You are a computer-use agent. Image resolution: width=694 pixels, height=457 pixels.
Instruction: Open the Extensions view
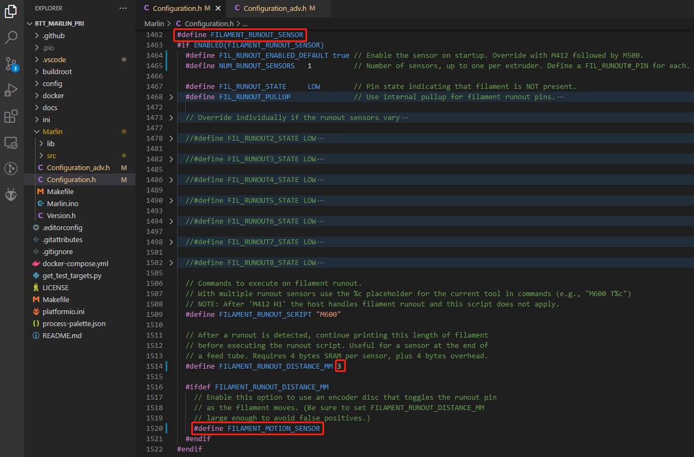[x=11, y=116]
